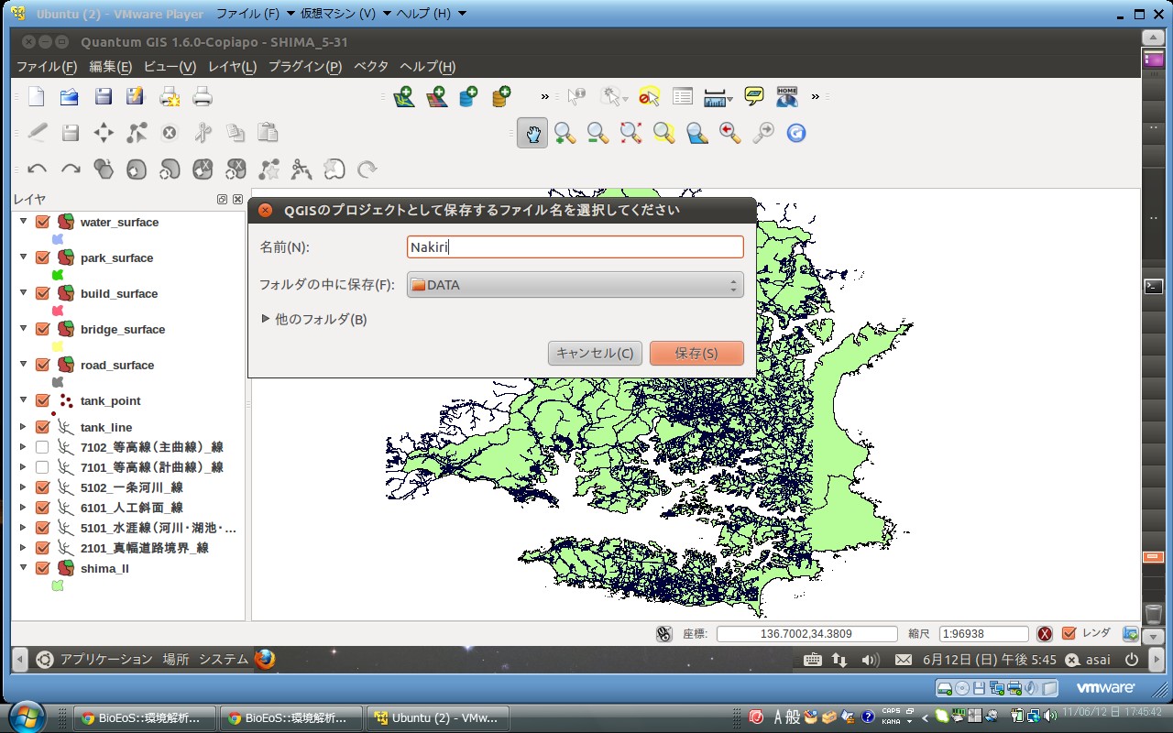Open the ファイル(F) menu in QGIS
Screen dimensions: 1173x733
47,67
